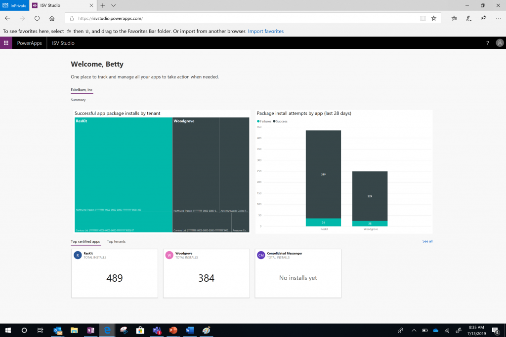This screenshot has width=506, height=337.
Task: Close the ISV Studio tab
Action: tap(91, 5)
